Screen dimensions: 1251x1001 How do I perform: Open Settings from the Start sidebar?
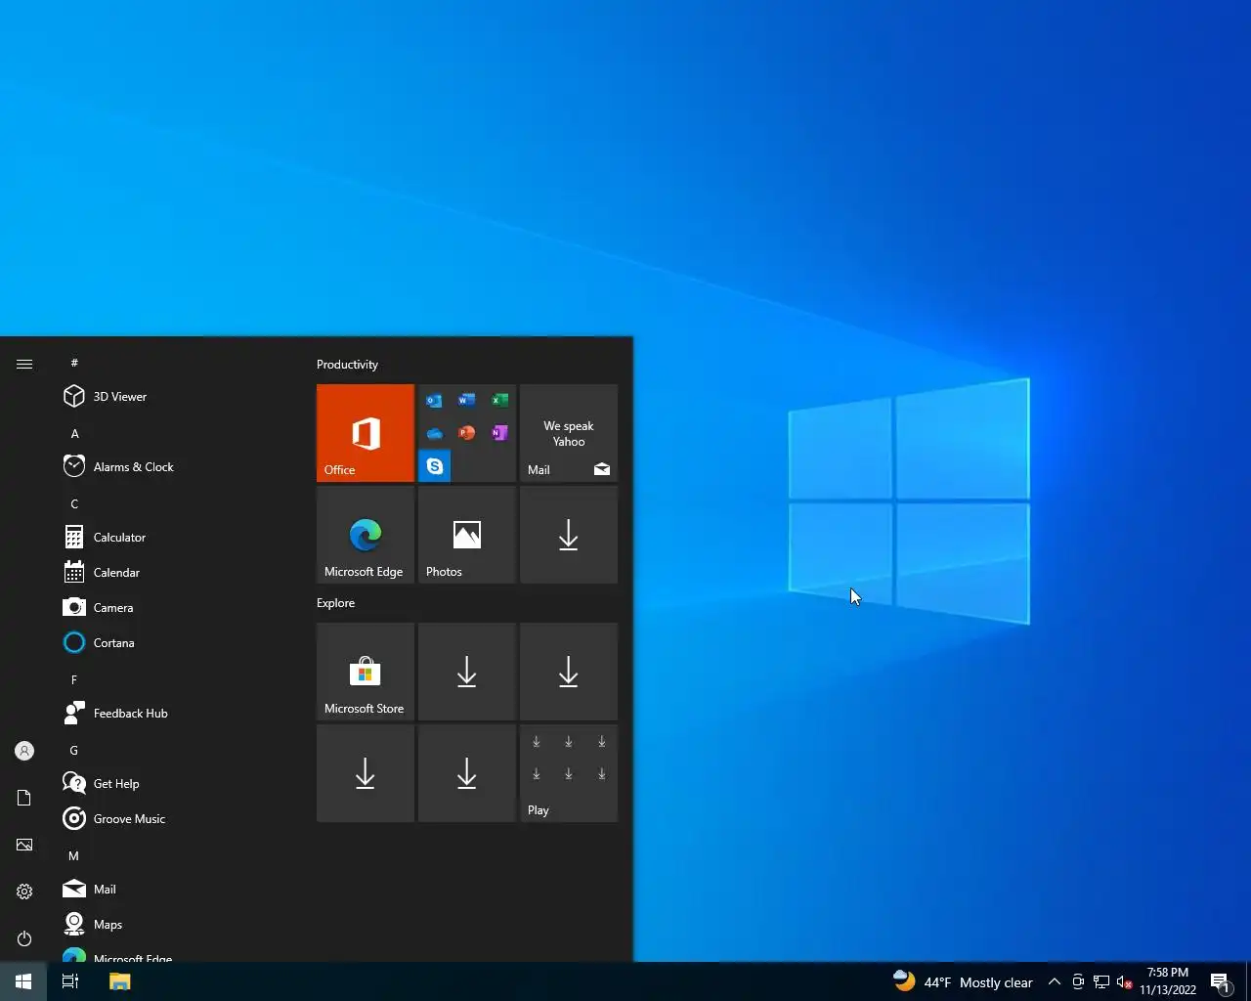pyautogui.click(x=24, y=892)
